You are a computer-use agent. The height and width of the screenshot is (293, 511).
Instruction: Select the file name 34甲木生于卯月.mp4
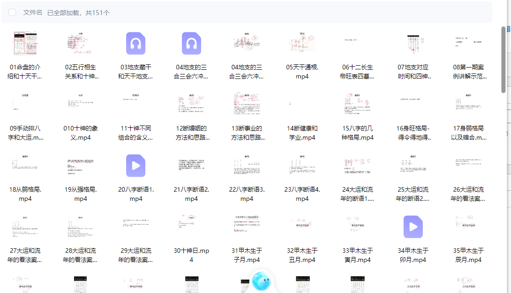click(x=413, y=255)
